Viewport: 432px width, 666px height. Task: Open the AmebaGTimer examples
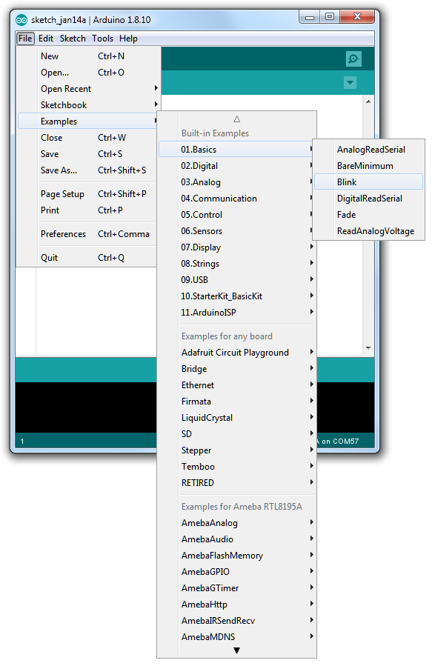[236, 588]
